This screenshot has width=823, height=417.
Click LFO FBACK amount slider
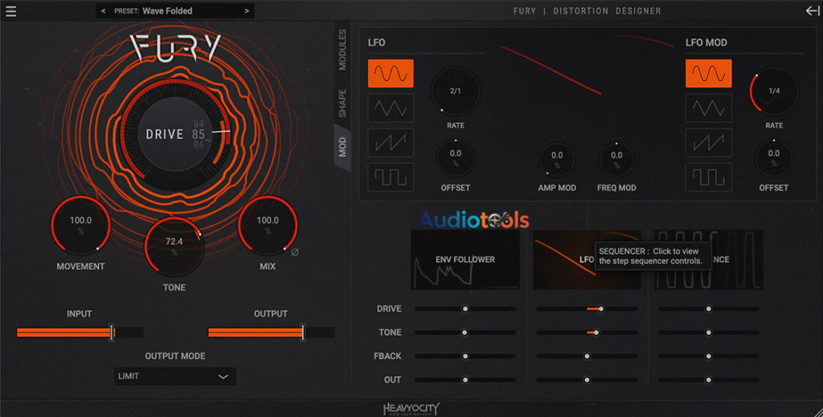(587, 356)
